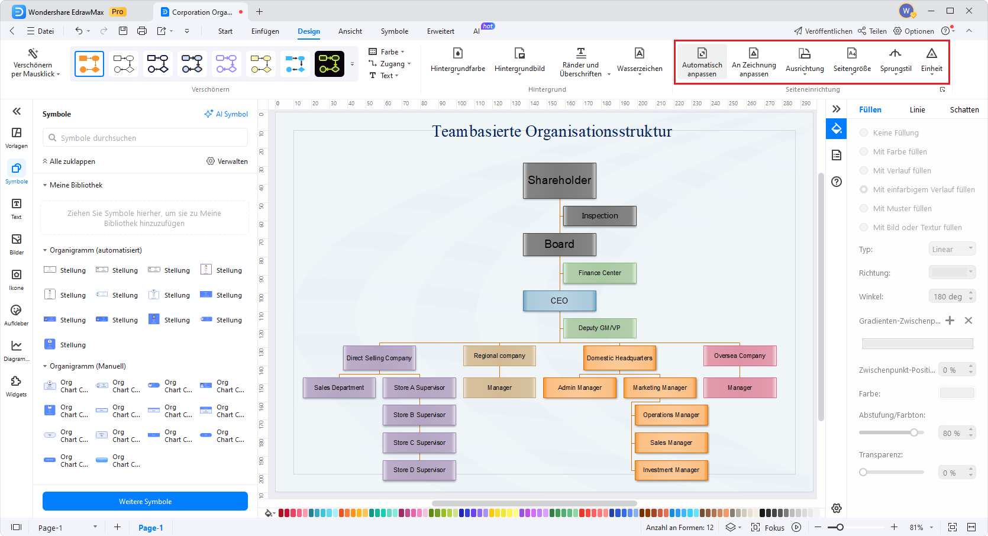The height and width of the screenshot is (536, 988).
Task: Click the Weitere Symbole button
Action: tap(145, 501)
